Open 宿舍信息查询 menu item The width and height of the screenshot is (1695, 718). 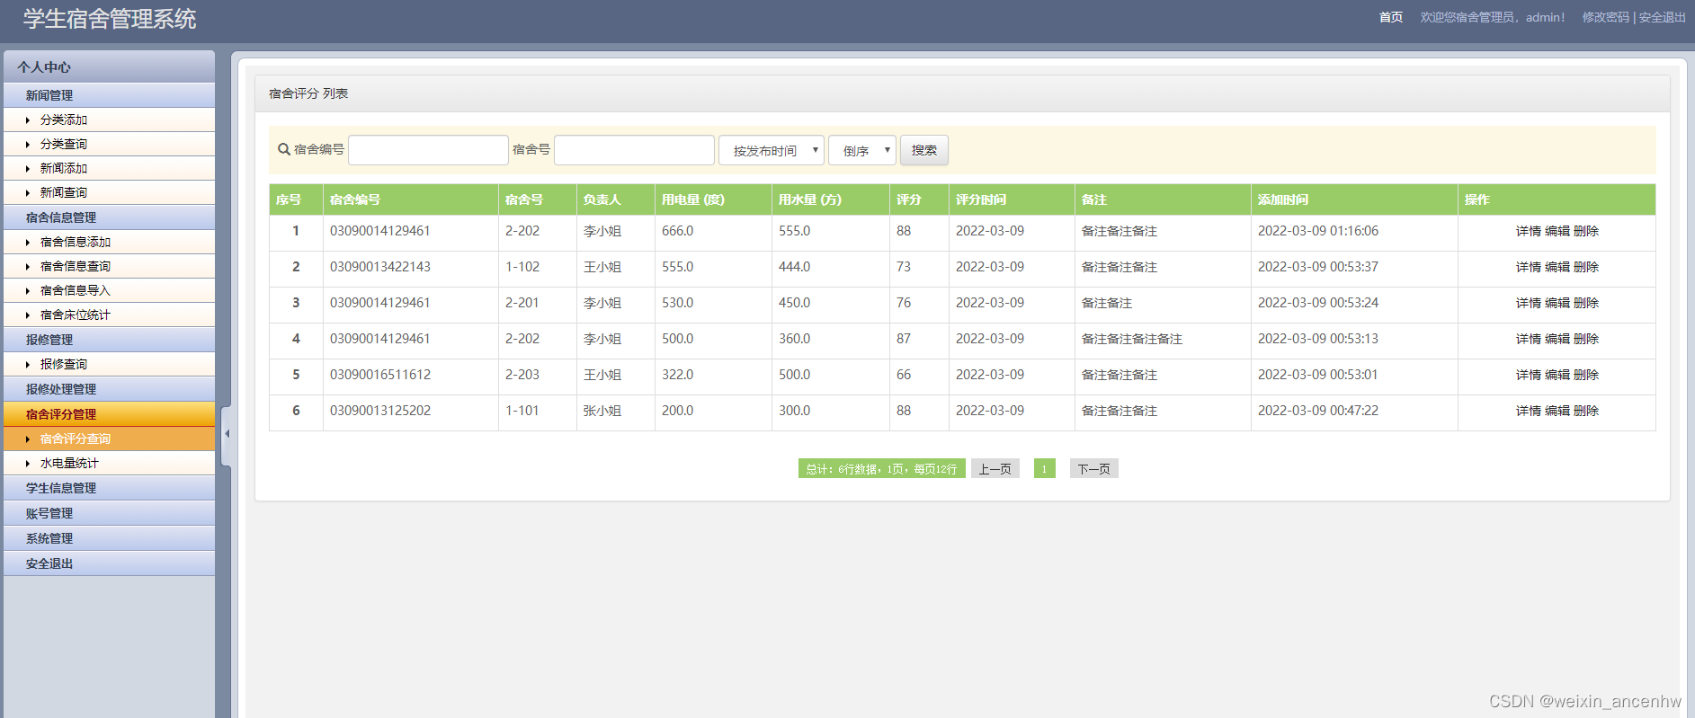109,266
